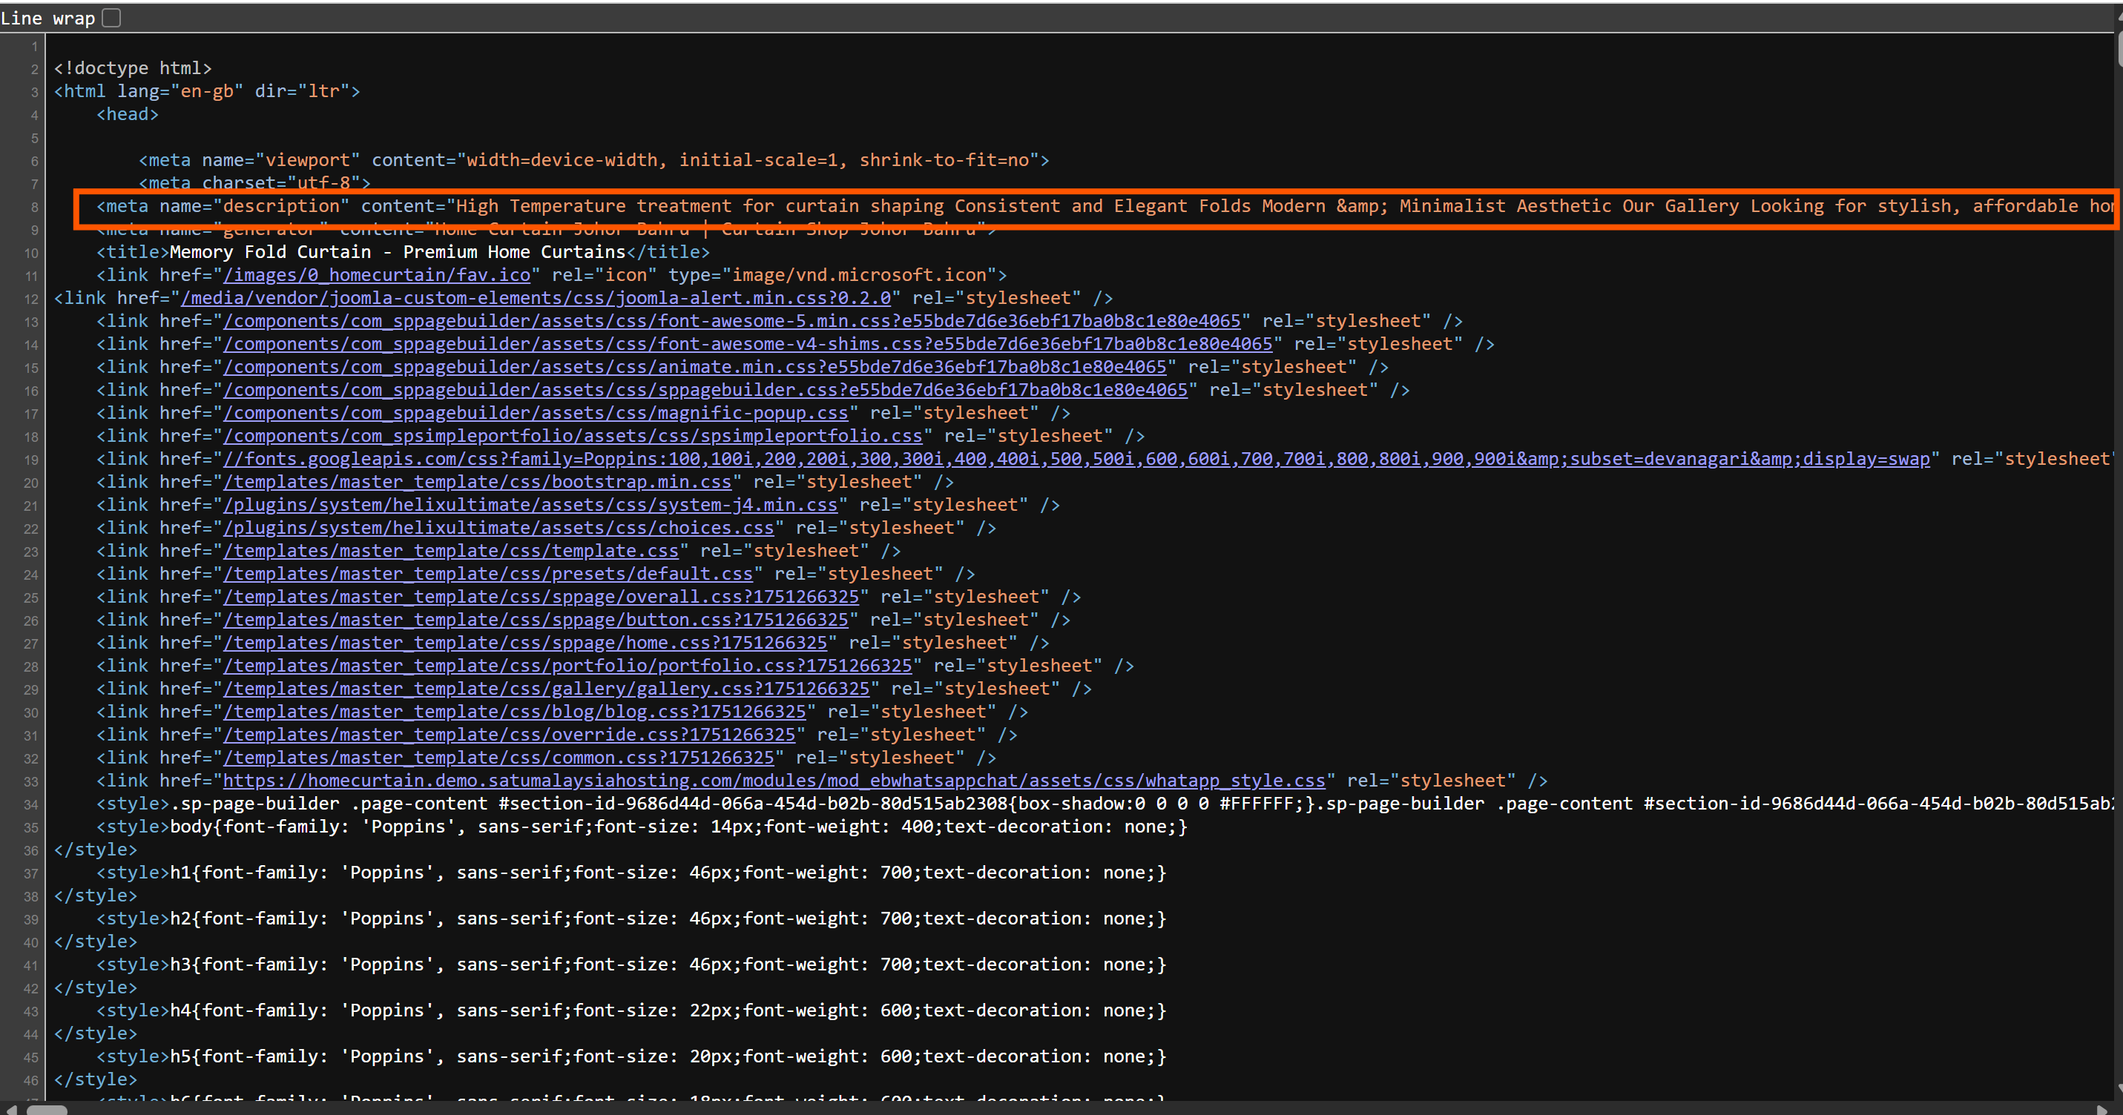The image size is (2123, 1115).
Task: Open font-awesome-5.min.css link
Action: point(731,321)
